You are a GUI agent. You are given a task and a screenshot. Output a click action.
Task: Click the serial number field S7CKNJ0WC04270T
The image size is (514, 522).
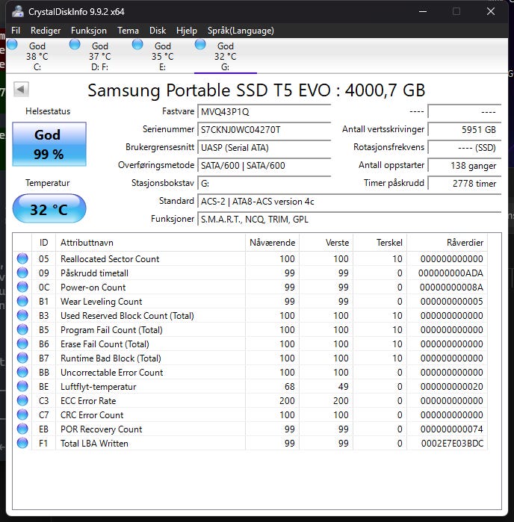click(264, 129)
